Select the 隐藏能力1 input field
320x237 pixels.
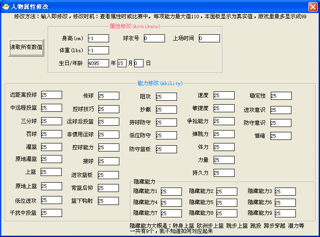coord(171,192)
